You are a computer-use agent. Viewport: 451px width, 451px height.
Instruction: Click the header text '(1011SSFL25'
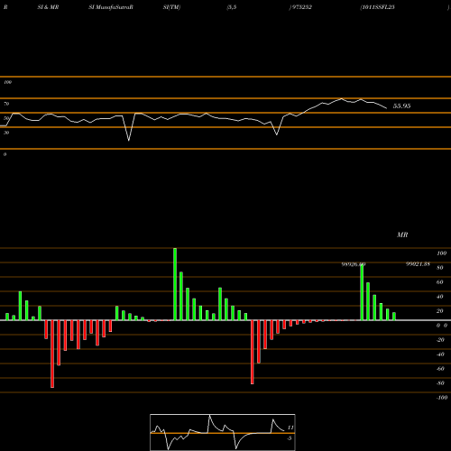(377, 7)
